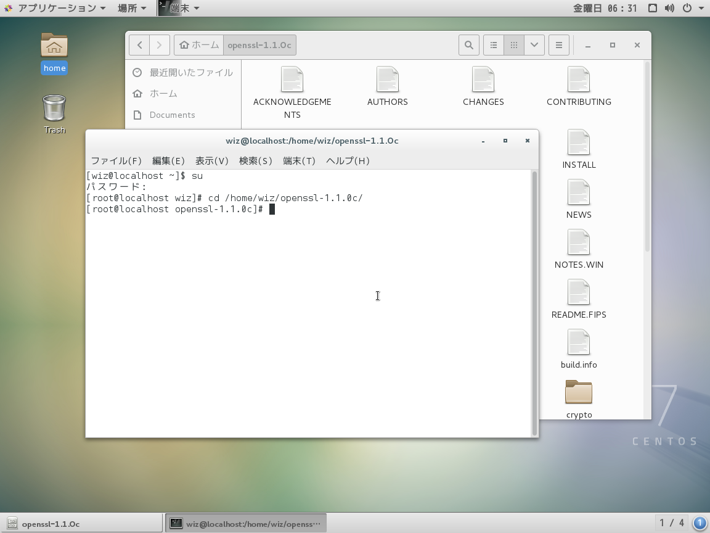This screenshot has width=710, height=533.
Task: Open the 場所 menu in top bar
Action: pos(132,8)
